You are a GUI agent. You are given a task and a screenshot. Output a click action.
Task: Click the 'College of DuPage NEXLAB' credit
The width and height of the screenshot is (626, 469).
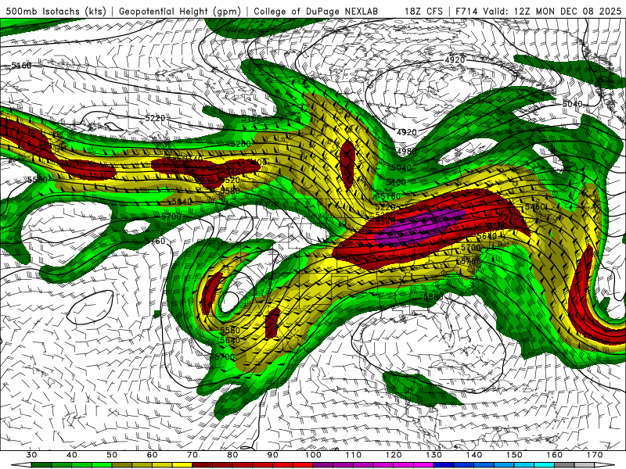point(315,11)
